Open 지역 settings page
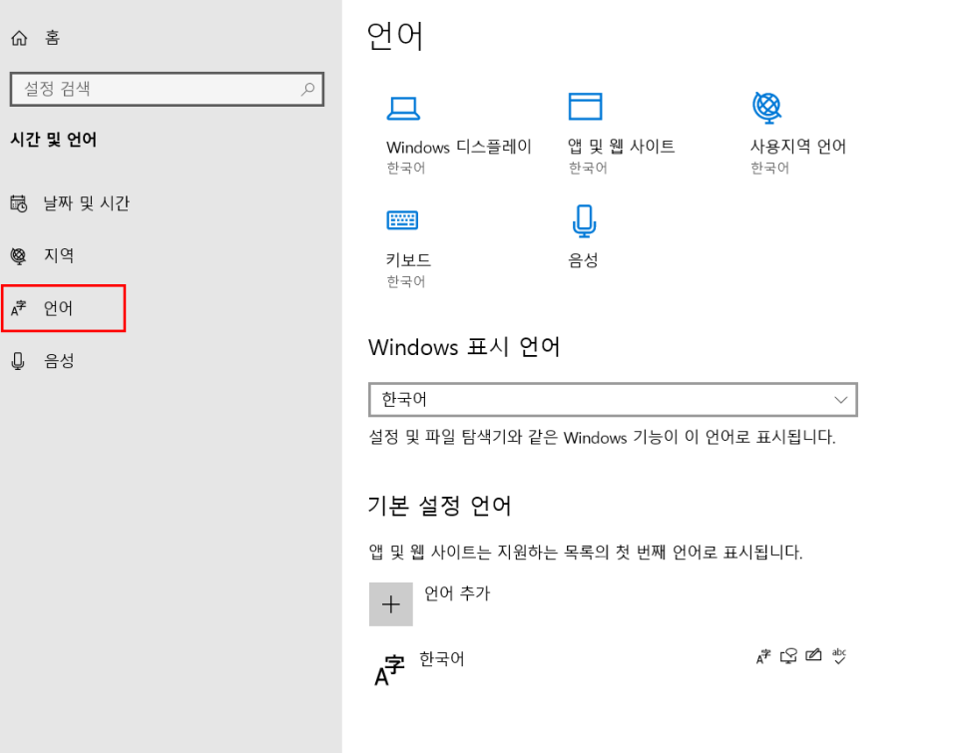964x753 pixels. (42, 255)
